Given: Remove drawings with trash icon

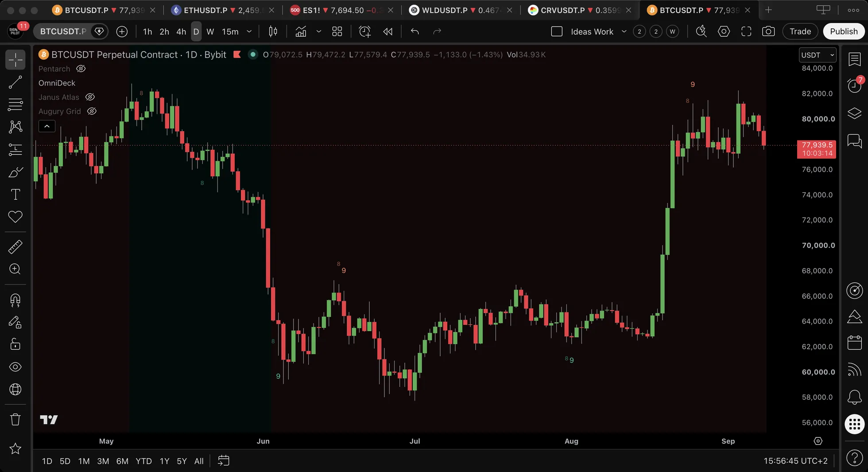Looking at the screenshot, I should coord(15,419).
